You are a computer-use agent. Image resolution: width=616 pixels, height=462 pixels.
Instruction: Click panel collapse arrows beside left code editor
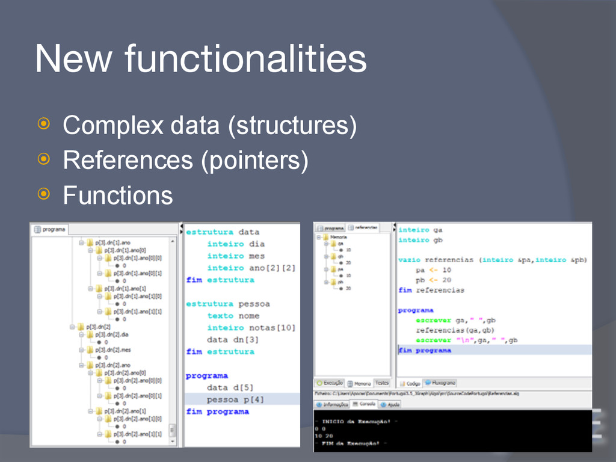pyautogui.click(x=182, y=229)
